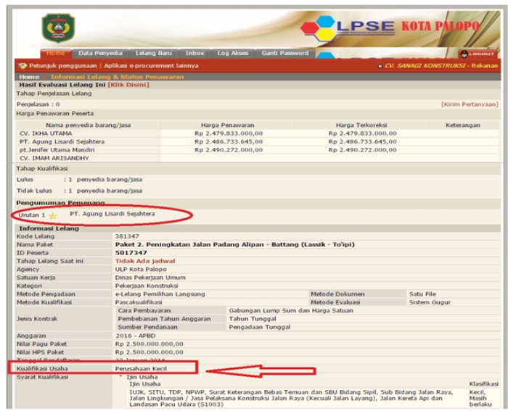Click the Harga Penawaran column header
Image resolution: width=508 pixels, height=411 pixels.
(227, 125)
